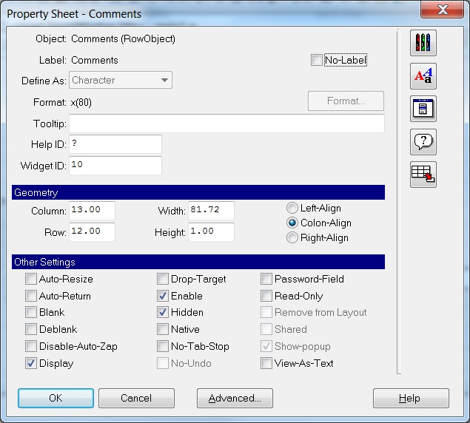Click the Format... button
This screenshot has height=423, width=470.
(x=346, y=101)
